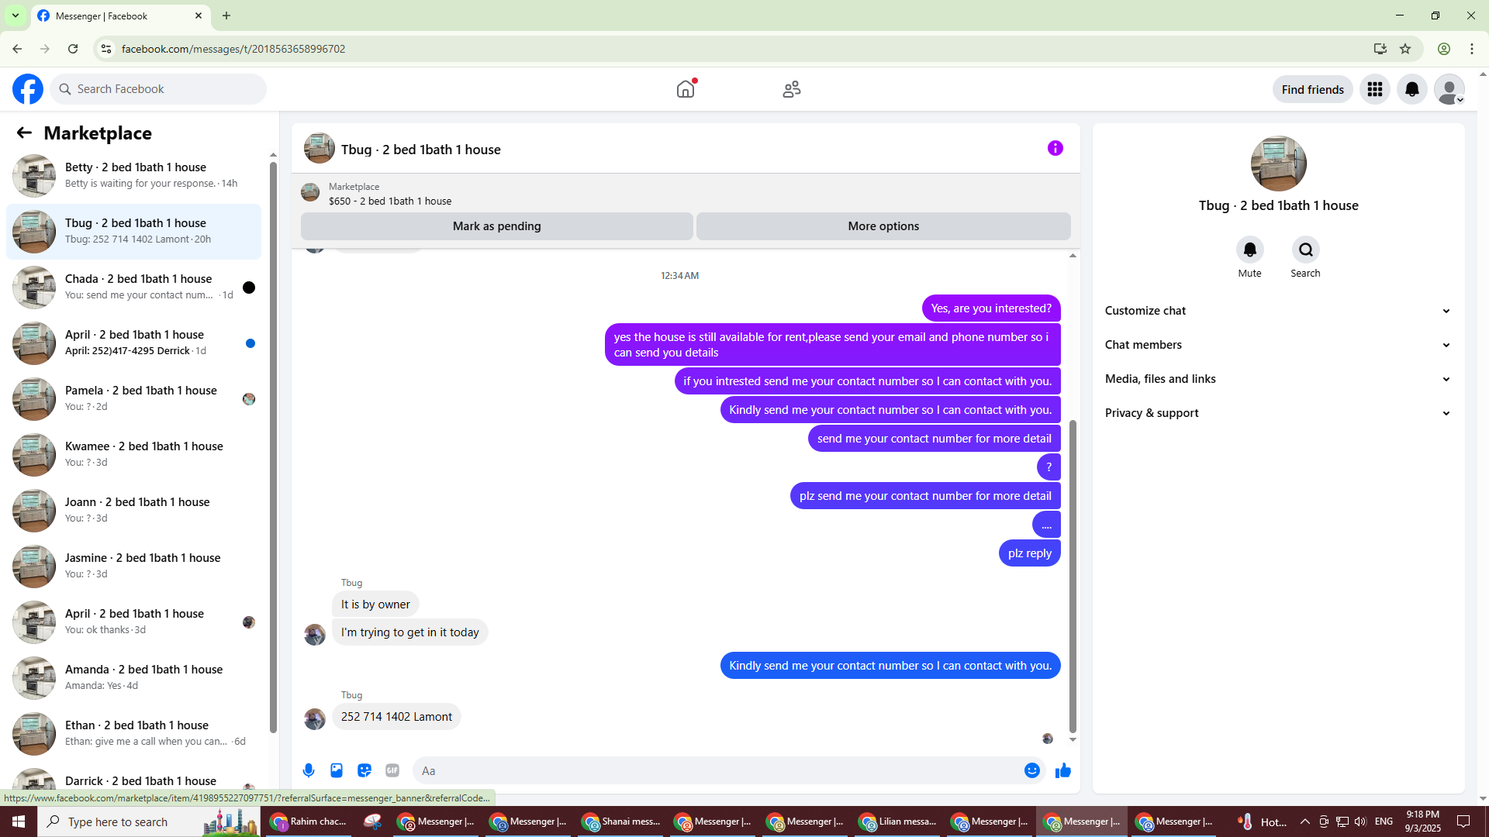Click the browser address bar URL
Screen dimensions: 1489x837
pyautogui.click(x=233, y=49)
